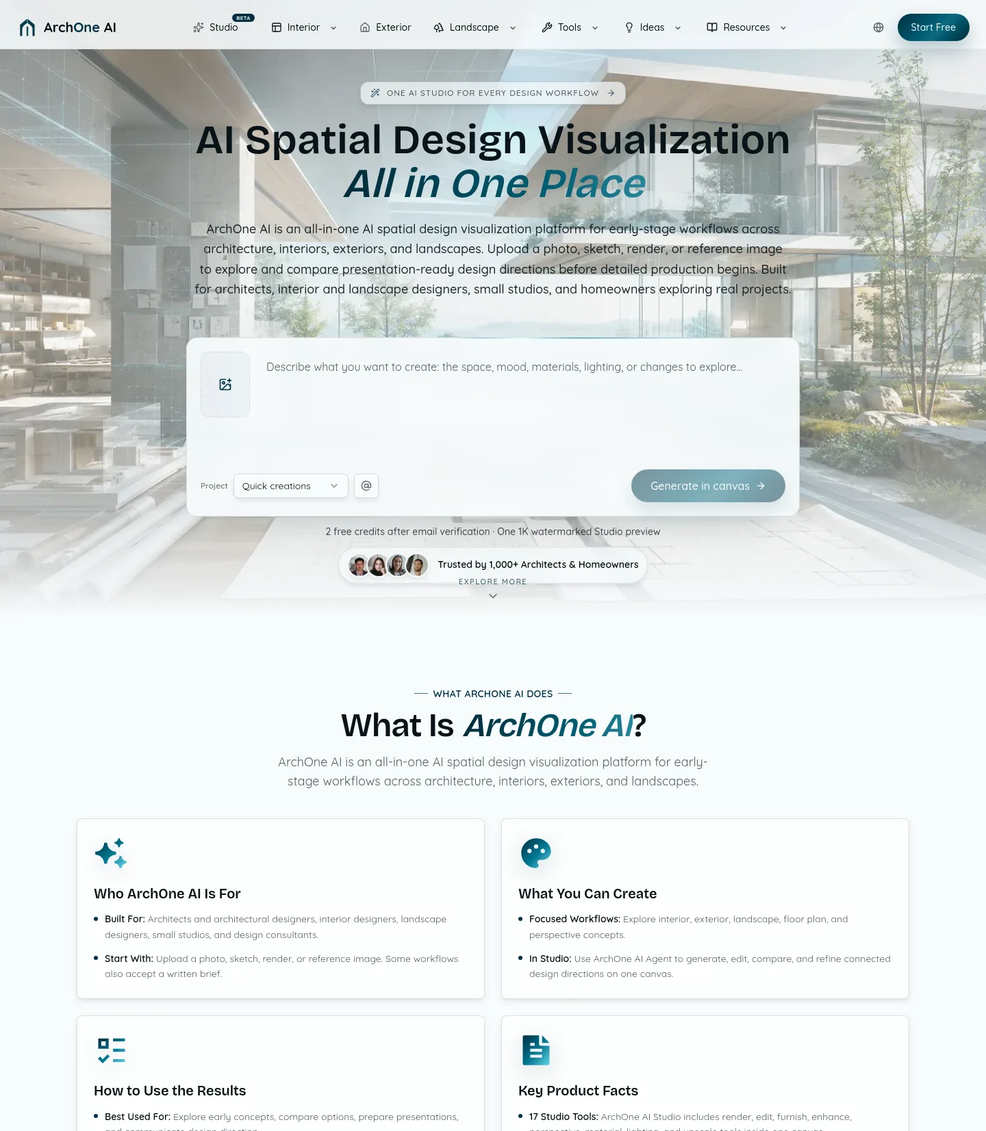The width and height of the screenshot is (986, 1131).
Task: Click the document icon above Key Product Facts
Action: 535,1050
